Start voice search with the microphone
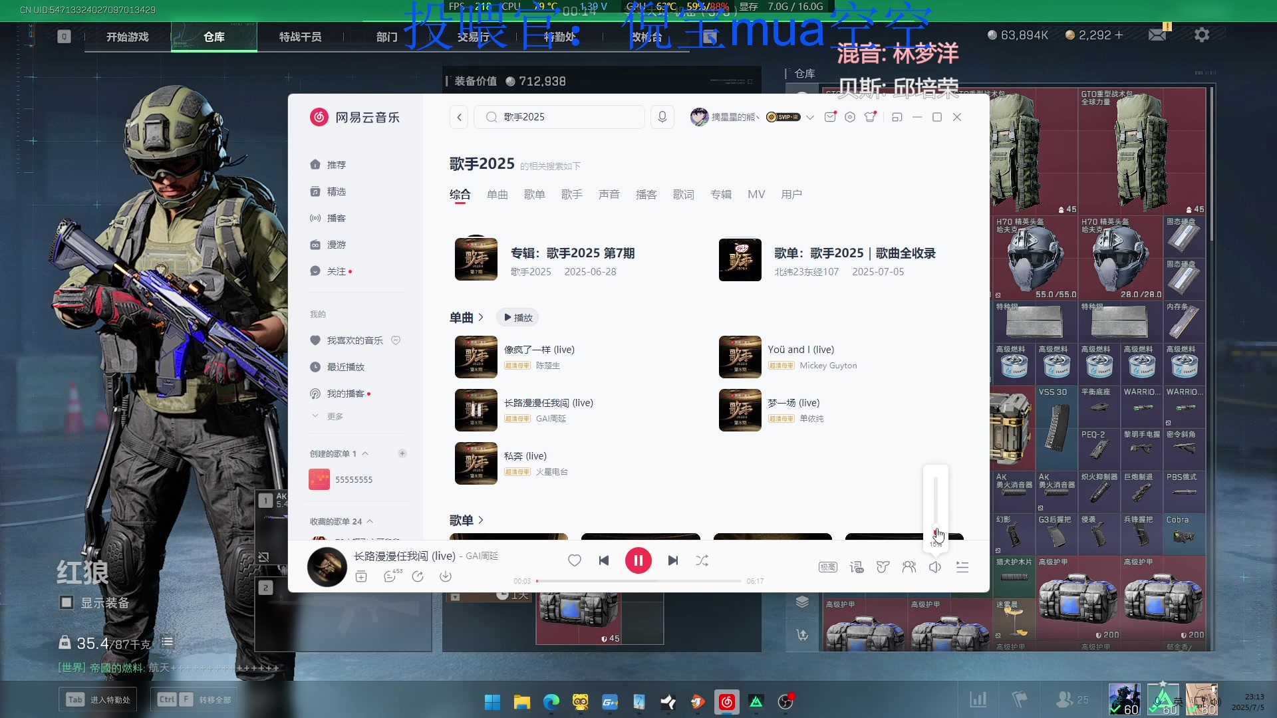Image resolution: width=1277 pixels, height=718 pixels. coord(662,117)
